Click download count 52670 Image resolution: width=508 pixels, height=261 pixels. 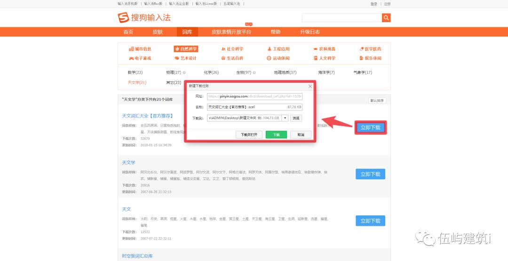point(145,139)
